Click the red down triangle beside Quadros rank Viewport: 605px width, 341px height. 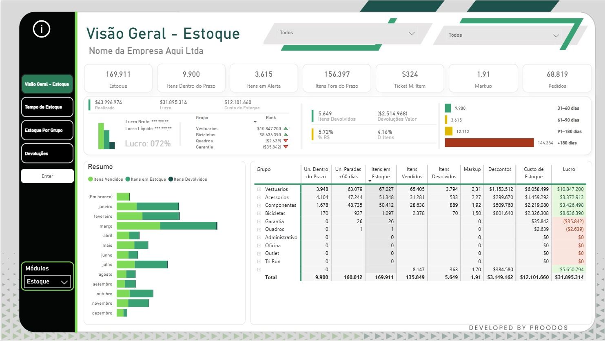[286, 141]
